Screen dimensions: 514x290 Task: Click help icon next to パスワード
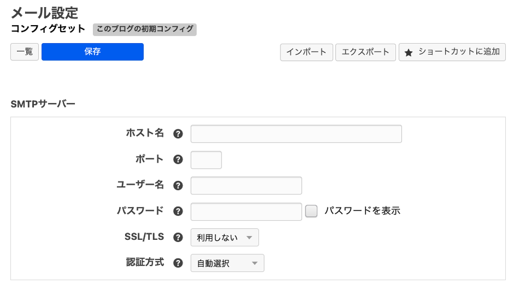[178, 211]
